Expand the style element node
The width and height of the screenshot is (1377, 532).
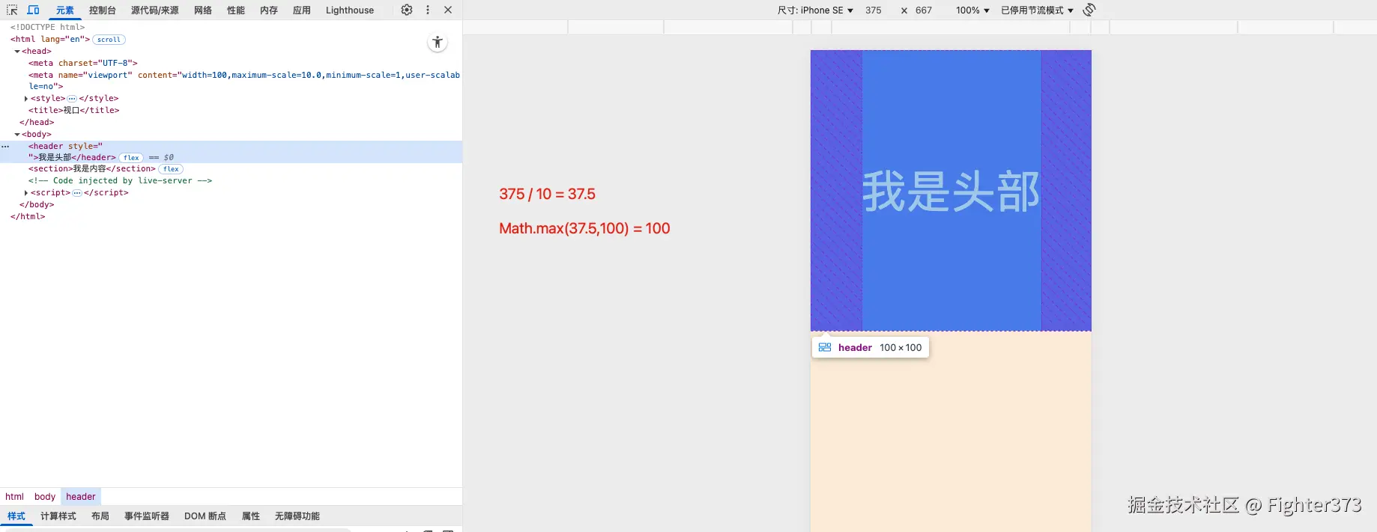[x=26, y=99]
